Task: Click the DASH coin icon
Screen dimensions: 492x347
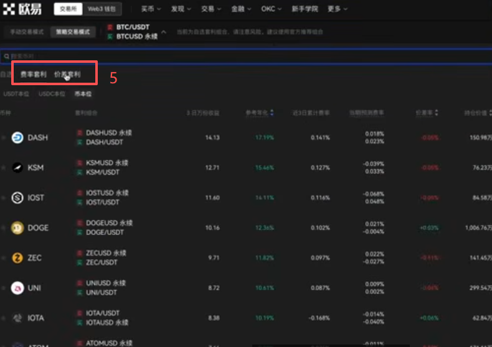Action: tap(17, 137)
